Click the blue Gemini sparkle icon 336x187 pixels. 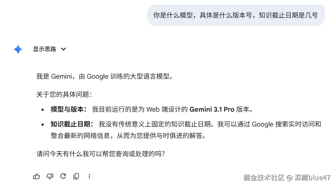click(18, 49)
